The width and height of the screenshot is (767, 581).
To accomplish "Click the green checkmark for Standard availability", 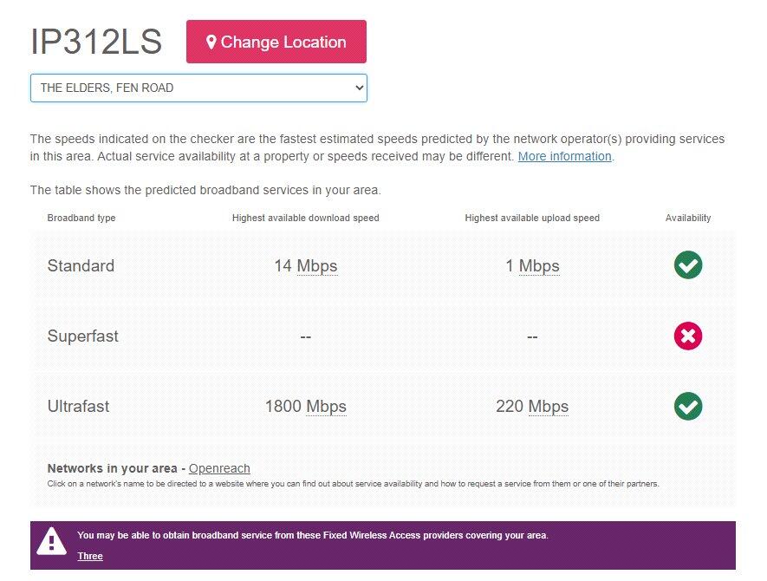I will [x=688, y=265].
